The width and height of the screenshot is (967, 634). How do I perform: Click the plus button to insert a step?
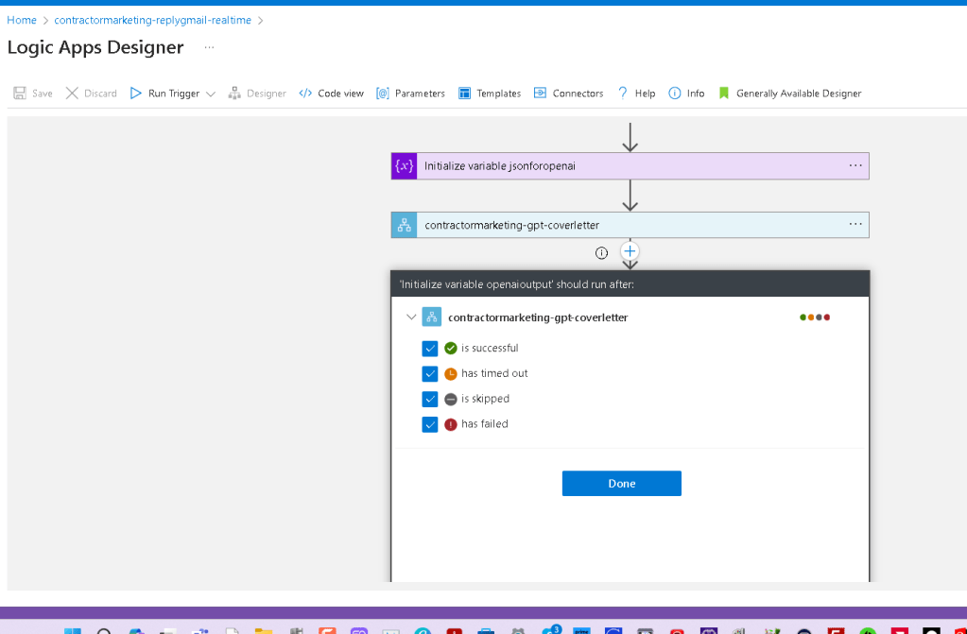629,251
